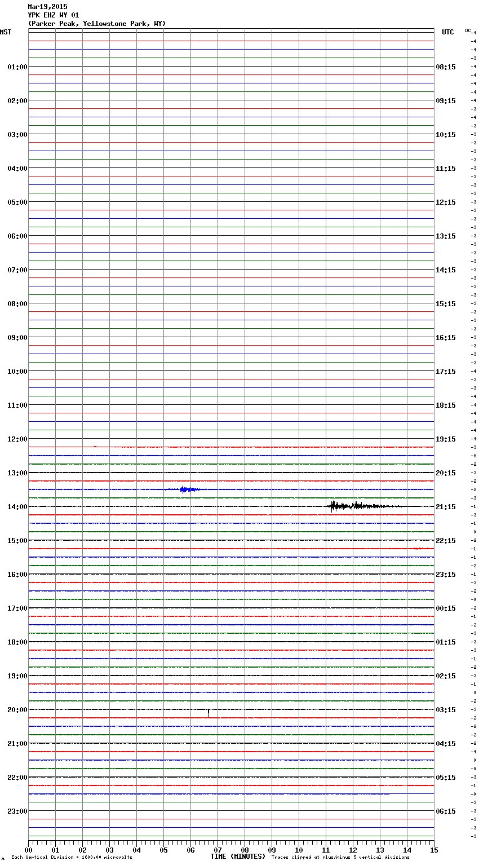Click the 06:15 UTC time label
This screenshot has width=479, height=865.
pyautogui.click(x=446, y=811)
